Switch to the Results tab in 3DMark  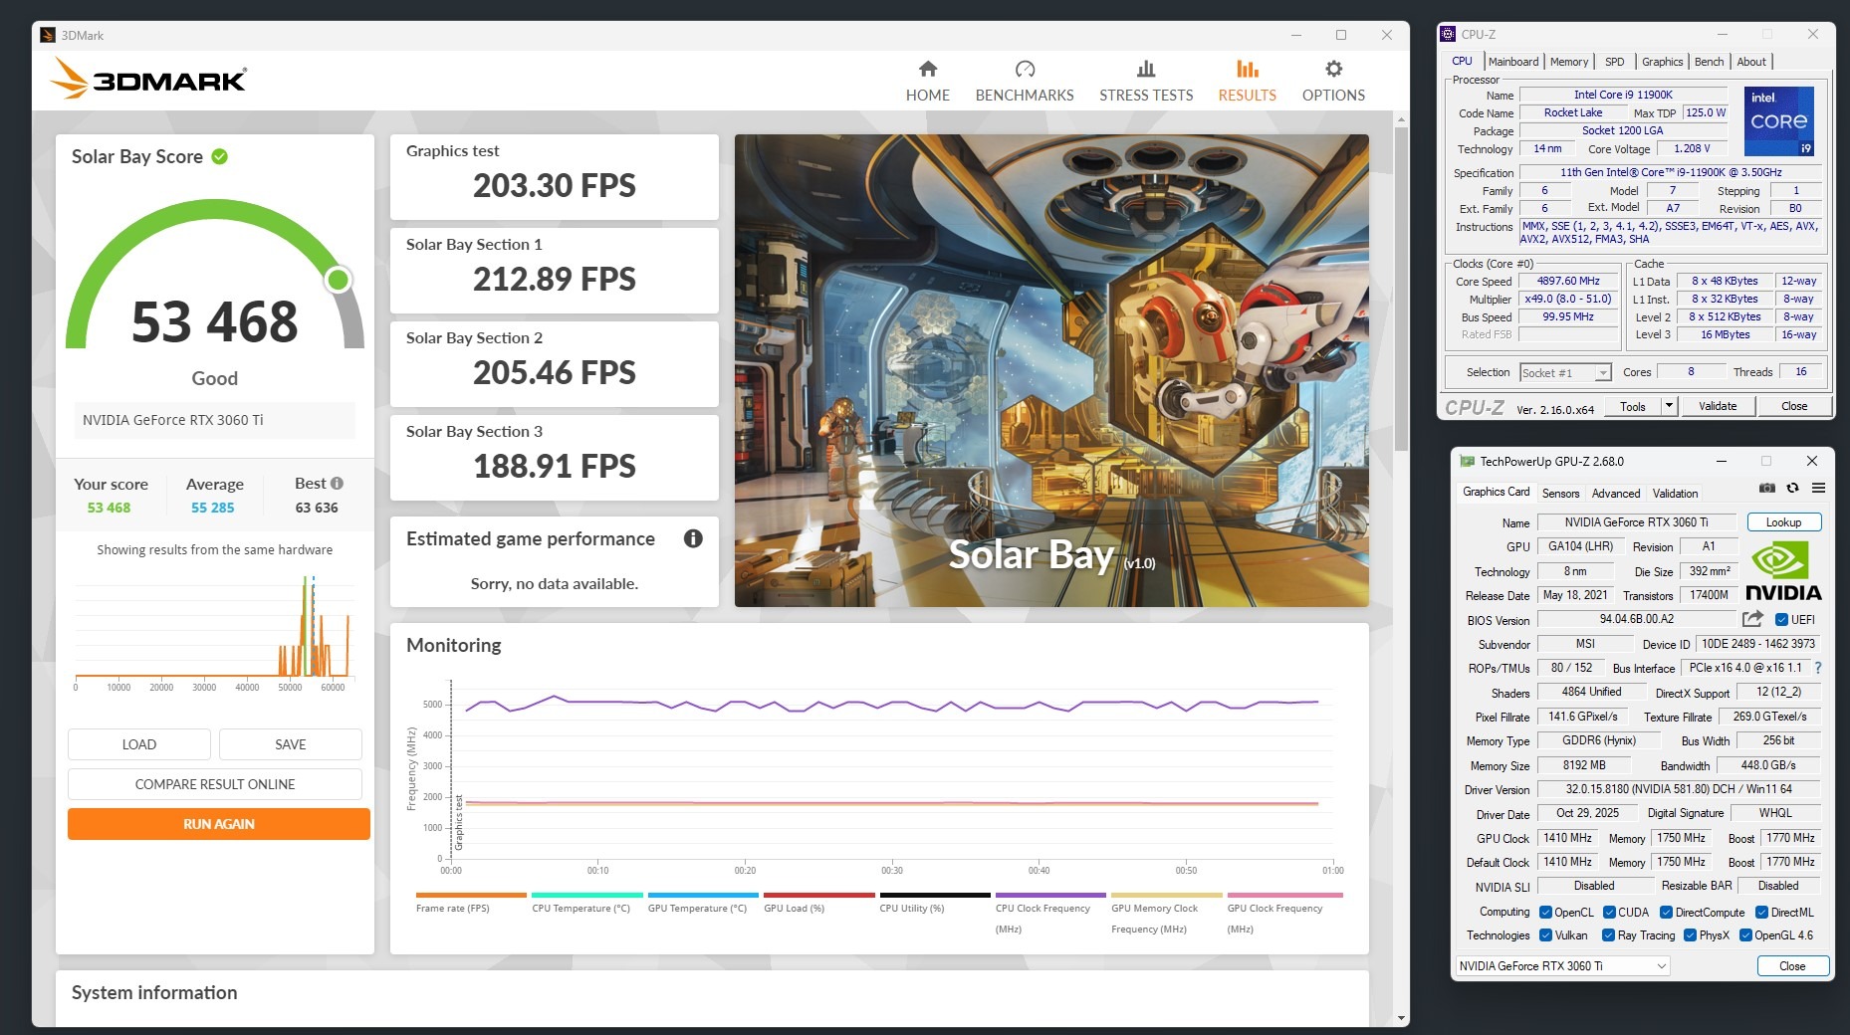[1247, 81]
